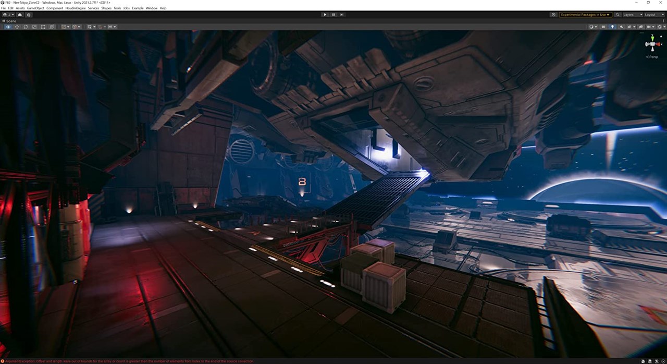Select the Rotate tool
Image resolution: width=667 pixels, height=364 pixels.
click(x=26, y=27)
